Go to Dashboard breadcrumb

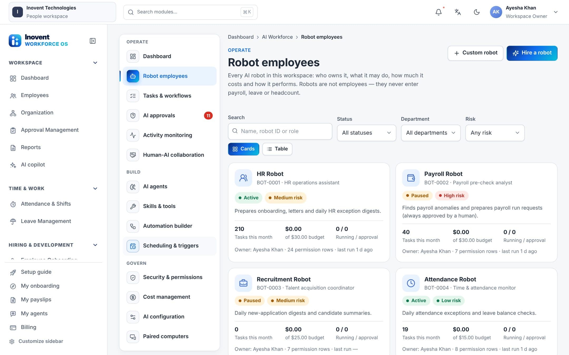pyautogui.click(x=241, y=37)
